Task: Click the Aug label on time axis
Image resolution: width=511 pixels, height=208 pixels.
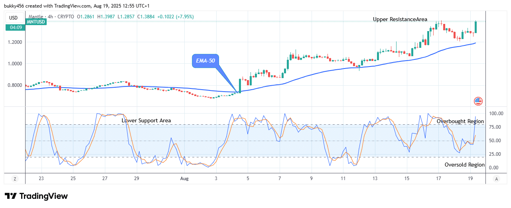Action: click(x=184, y=179)
